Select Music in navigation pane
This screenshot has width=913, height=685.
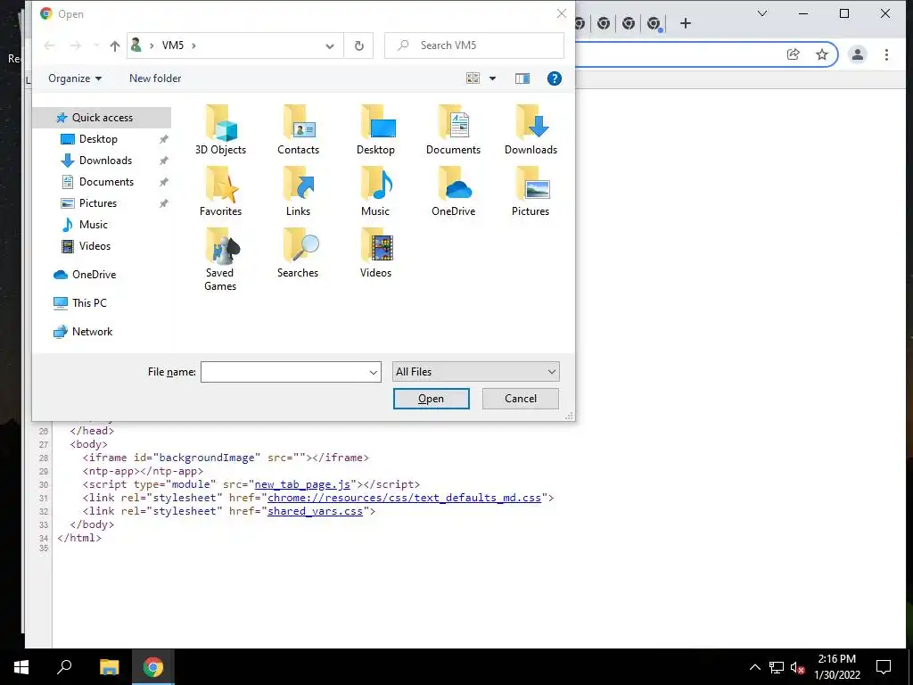point(93,225)
